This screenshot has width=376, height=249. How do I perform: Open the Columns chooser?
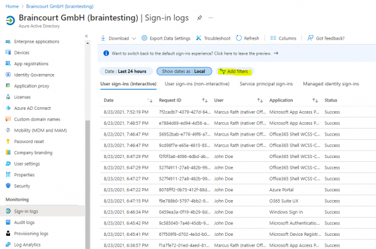pos(283,38)
